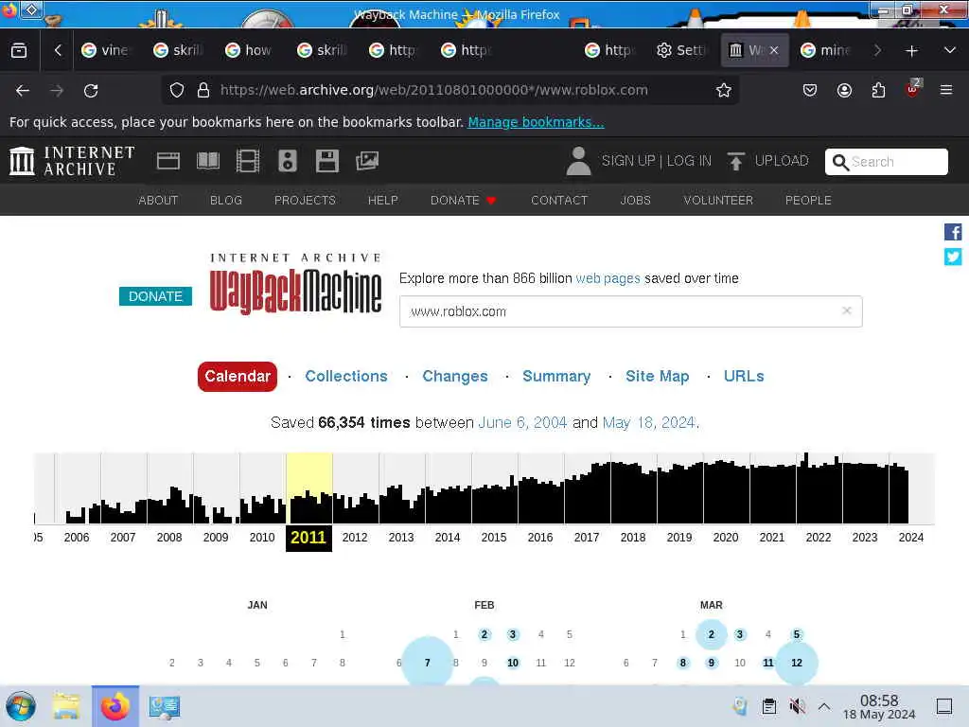The width and height of the screenshot is (969, 727).
Task: Open the Firefox View icon
Action: (19, 51)
